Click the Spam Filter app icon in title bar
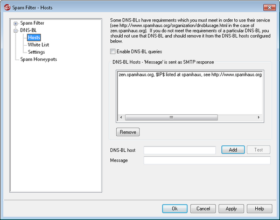This screenshot has height=220, width=280. [x=8, y=8]
